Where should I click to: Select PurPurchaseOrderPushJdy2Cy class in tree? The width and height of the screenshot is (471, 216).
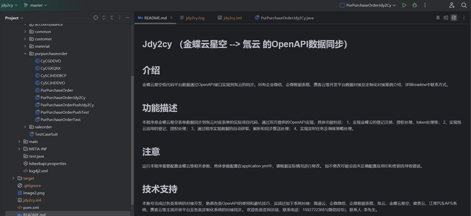tap(67, 105)
